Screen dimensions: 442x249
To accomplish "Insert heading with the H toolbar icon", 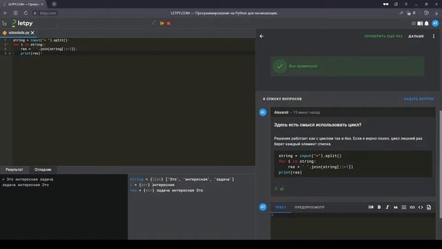I will [371, 207].
